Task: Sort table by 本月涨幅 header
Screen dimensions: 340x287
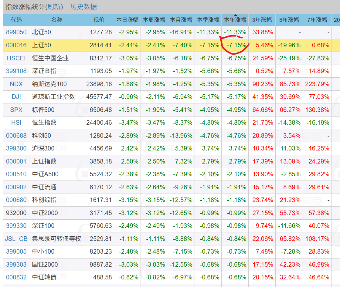Action: (x=181, y=20)
